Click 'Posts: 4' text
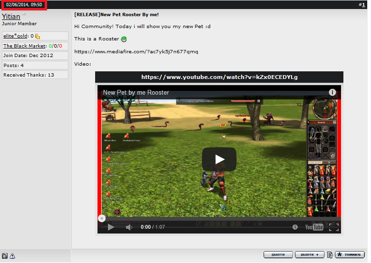Image resolution: width=371 pixels, height=263 pixels. tap(13, 65)
